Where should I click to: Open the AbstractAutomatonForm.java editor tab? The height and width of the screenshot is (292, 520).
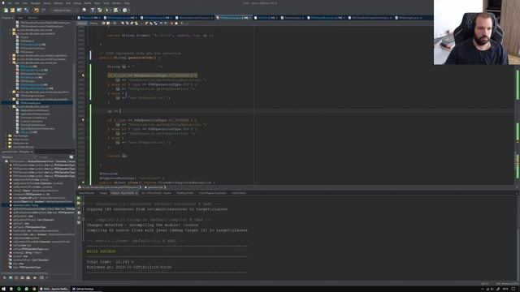(x=195, y=18)
